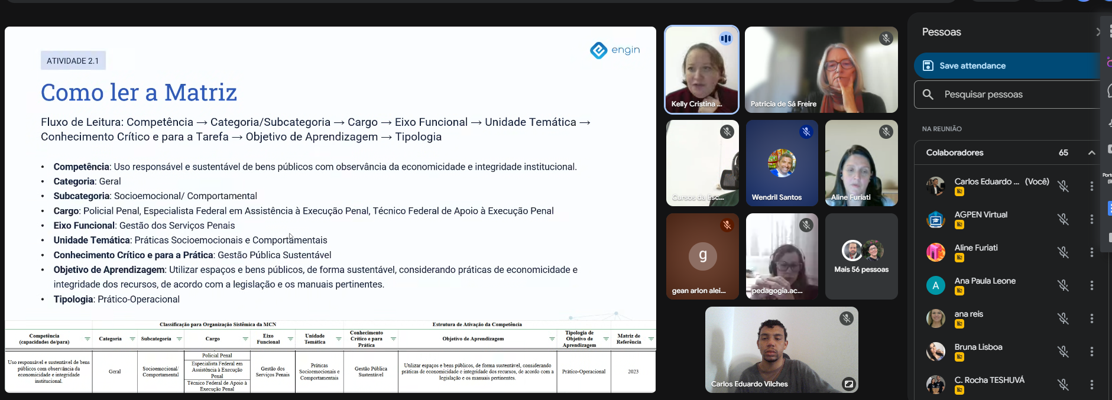
Task: Mute microphone icon for AGPEN Virtual
Action: tap(1063, 219)
